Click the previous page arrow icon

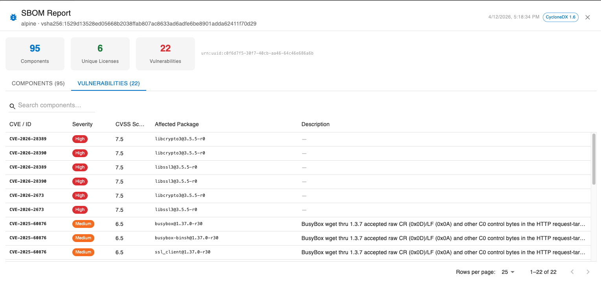572,271
